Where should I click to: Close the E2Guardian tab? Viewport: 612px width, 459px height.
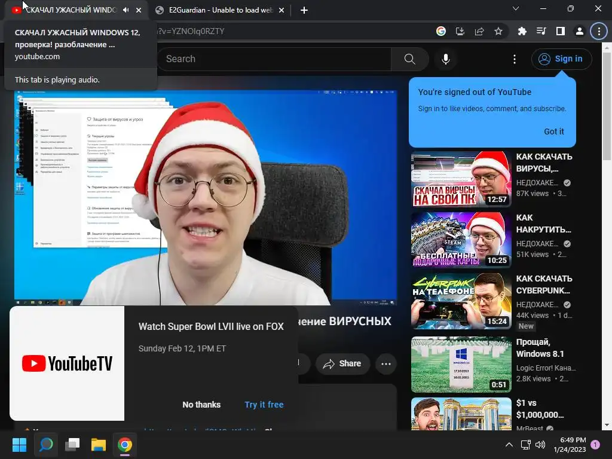[x=281, y=10]
